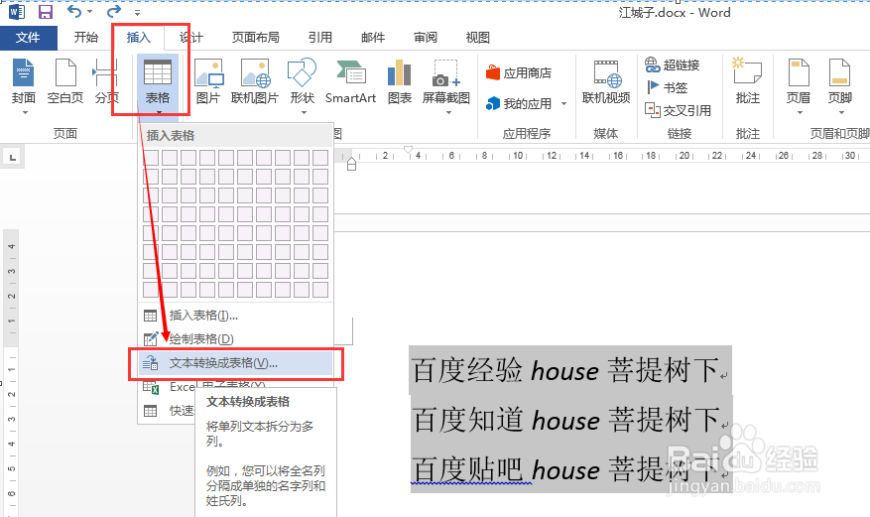Click the Word application icon
Viewport: 870px width, 517px height.
pyautogui.click(x=17, y=12)
